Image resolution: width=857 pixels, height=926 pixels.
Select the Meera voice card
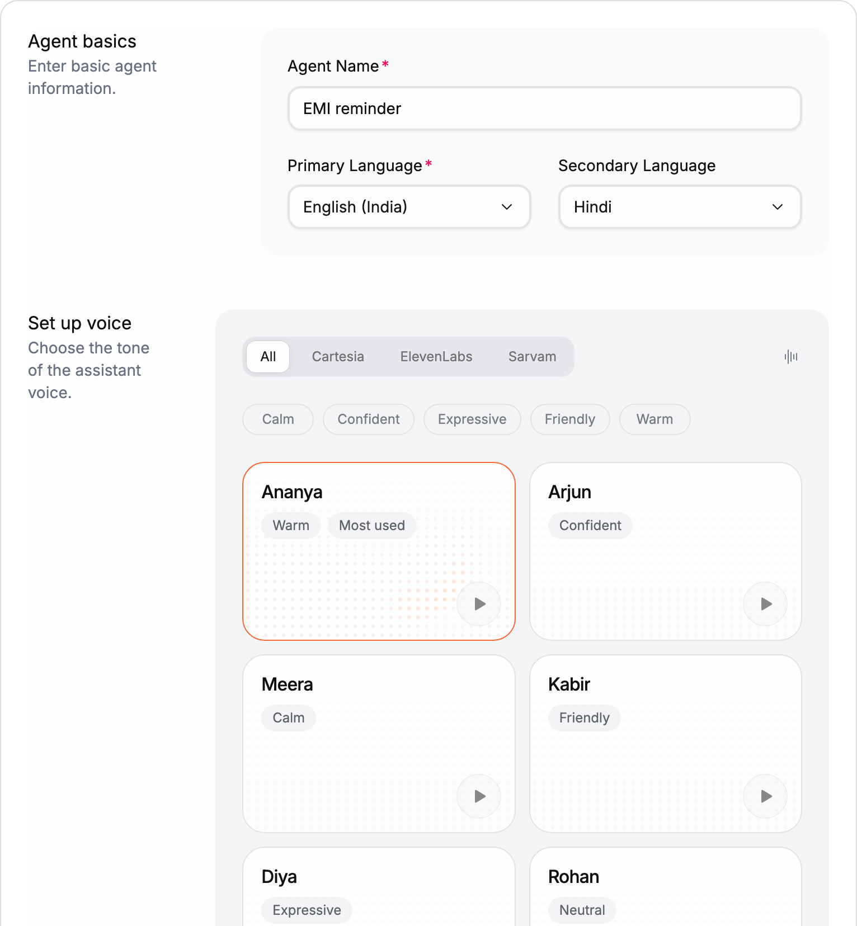[x=379, y=744]
